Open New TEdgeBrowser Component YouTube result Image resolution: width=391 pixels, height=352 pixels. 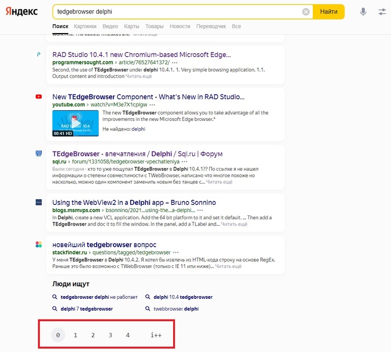pos(149,97)
